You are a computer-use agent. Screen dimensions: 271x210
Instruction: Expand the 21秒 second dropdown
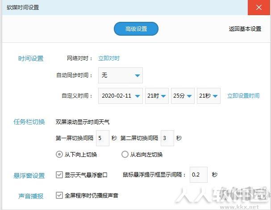click(208, 96)
